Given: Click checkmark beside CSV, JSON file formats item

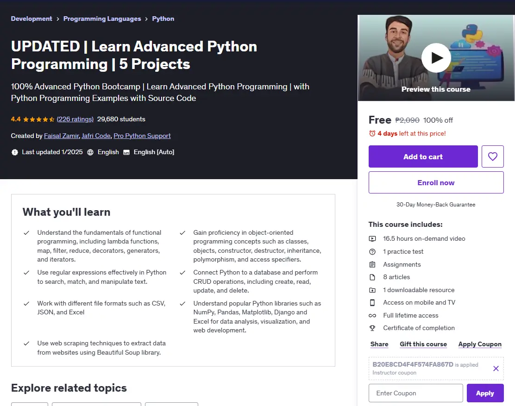Looking at the screenshot, I should pyautogui.click(x=26, y=304).
